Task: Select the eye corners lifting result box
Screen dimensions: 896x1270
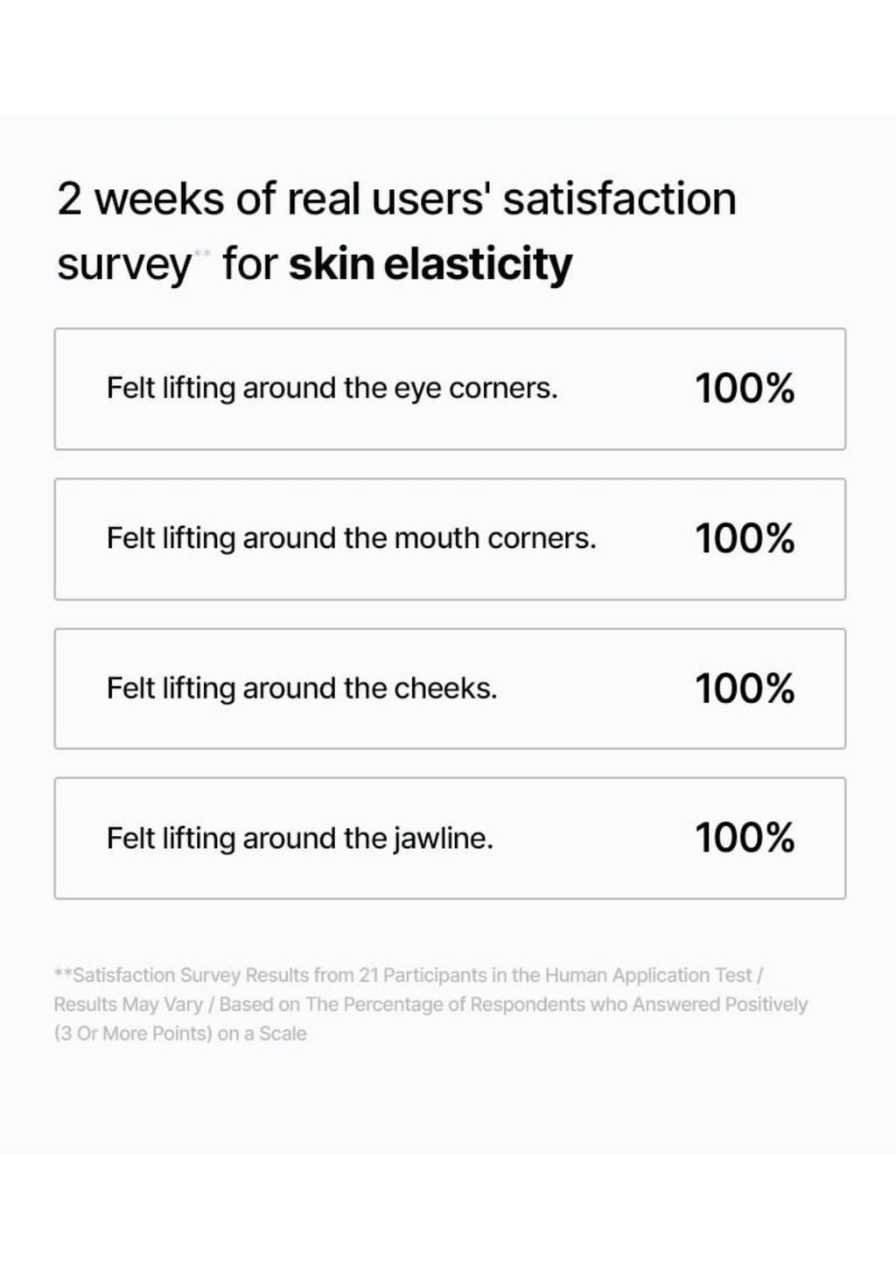Action: [450, 389]
